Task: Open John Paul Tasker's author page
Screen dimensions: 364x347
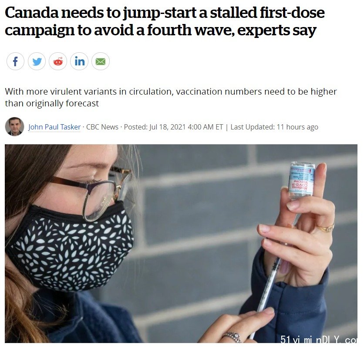Action: click(54, 127)
